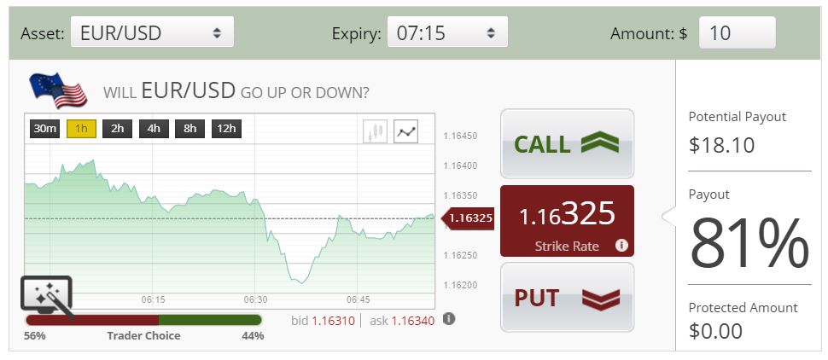Click the 1.16325 price marker arrow

(x=467, y=218)
